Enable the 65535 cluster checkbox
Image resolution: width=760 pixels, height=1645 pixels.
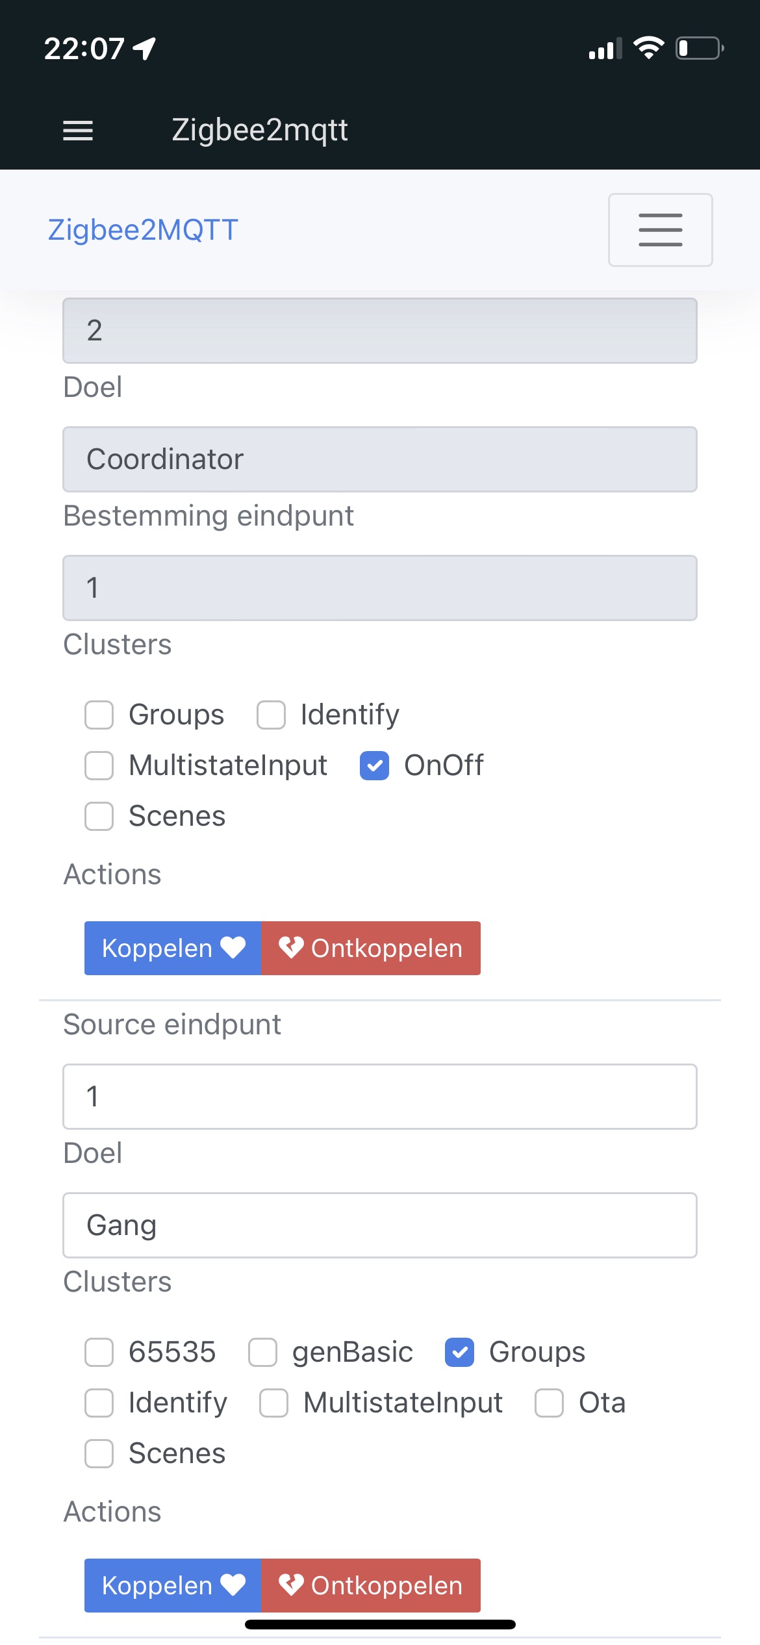pos(99,1352)
